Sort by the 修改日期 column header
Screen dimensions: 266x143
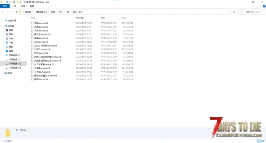[80, 18]
